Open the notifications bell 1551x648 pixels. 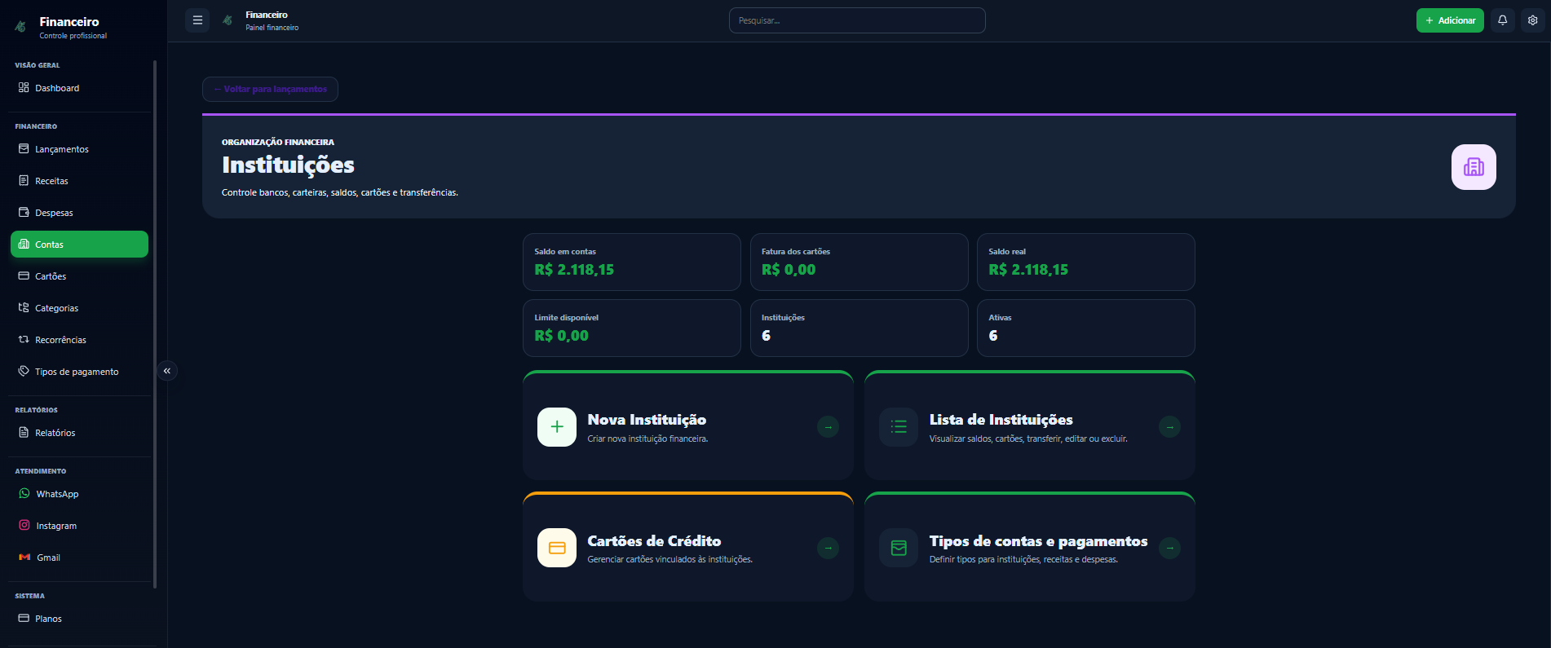click(1502, 20)
